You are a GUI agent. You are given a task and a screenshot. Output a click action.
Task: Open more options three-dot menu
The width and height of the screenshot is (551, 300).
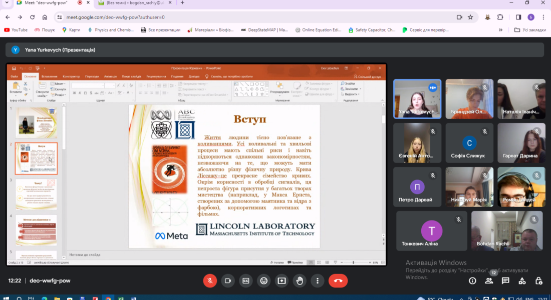(318, 280)
